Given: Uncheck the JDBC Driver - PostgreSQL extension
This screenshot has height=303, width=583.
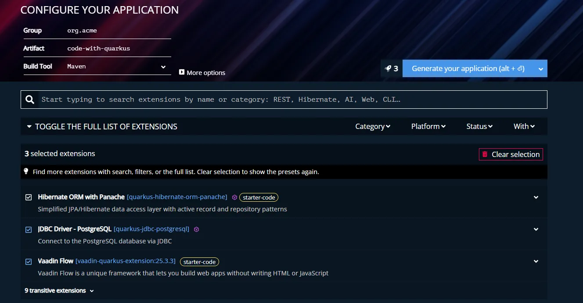Looking at the screenshot, I should coord(29,229).
